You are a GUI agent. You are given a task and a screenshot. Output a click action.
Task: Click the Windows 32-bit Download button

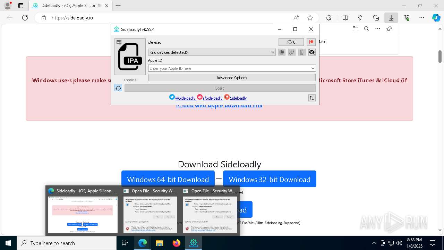click(270, 179)
